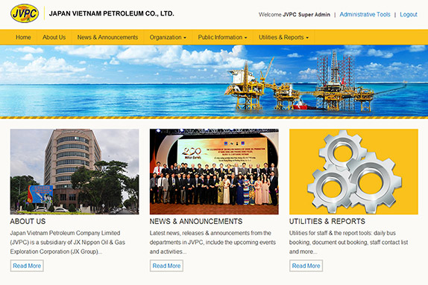Click the silver gears utilities image
This screenshot has height=285, width=428.
click(353, 172)
